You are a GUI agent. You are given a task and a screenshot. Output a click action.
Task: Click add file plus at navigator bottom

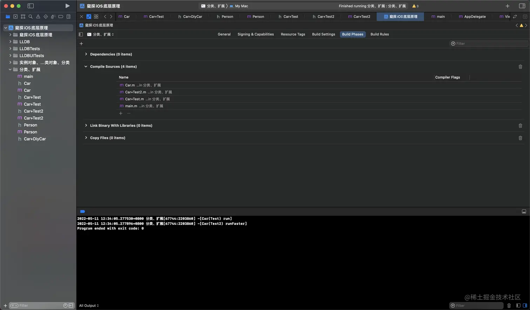point(5,305)
